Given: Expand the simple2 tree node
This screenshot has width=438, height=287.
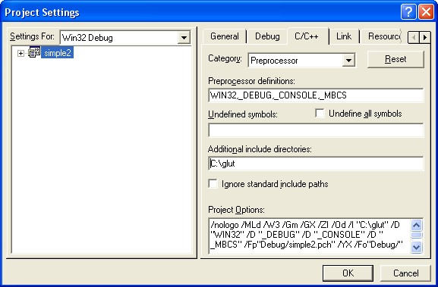Looking at the screenshot, I should tap(20, 53).
